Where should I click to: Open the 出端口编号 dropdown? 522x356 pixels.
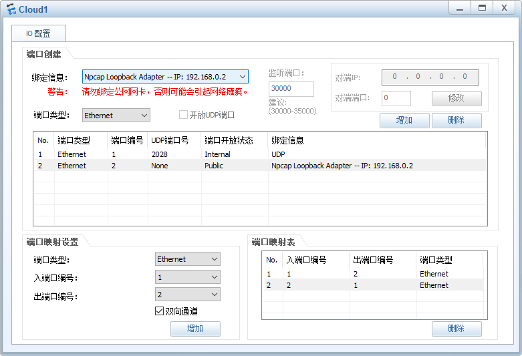(188, 295)
